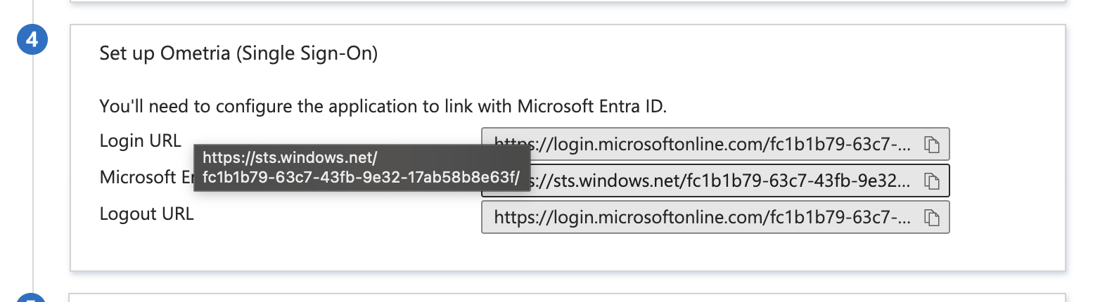
Task: Click the configure application instruction text
Action: click(383, 107)
